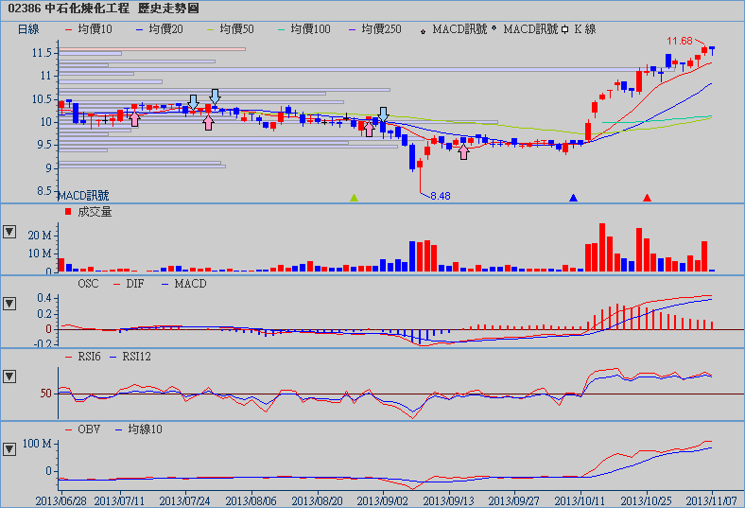Click the red 成交量 legend color square
Viewport: 745px width, 508px height.
tap(68, 213)
